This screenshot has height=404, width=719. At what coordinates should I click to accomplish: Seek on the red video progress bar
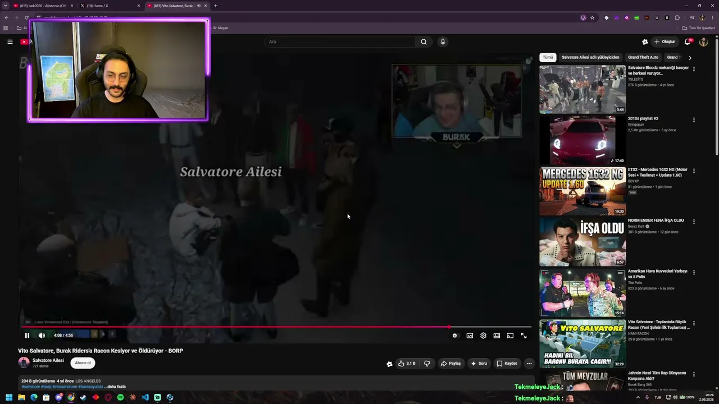[276, 327]
